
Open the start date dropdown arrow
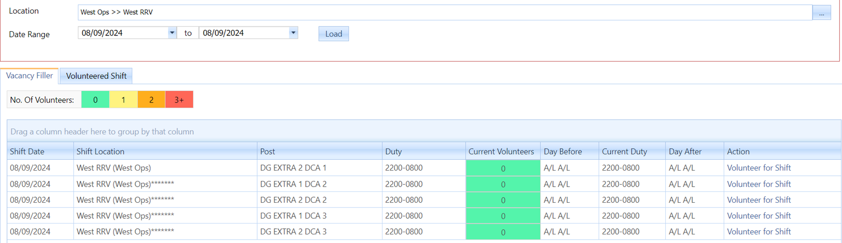tap(172, 33)
